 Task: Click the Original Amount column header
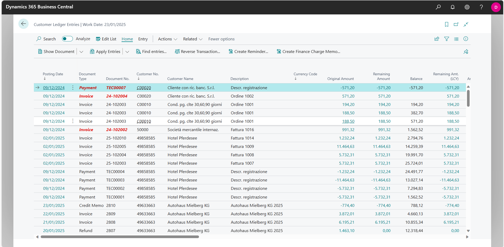coord(340,79)
